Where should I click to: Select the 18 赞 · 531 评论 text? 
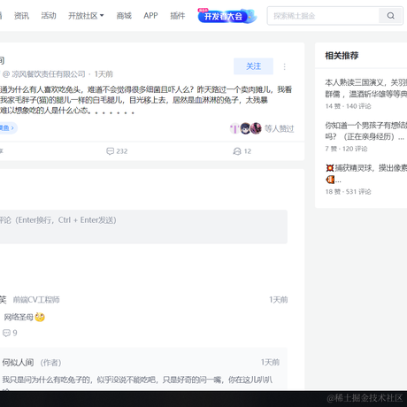[x=348, y=192]
